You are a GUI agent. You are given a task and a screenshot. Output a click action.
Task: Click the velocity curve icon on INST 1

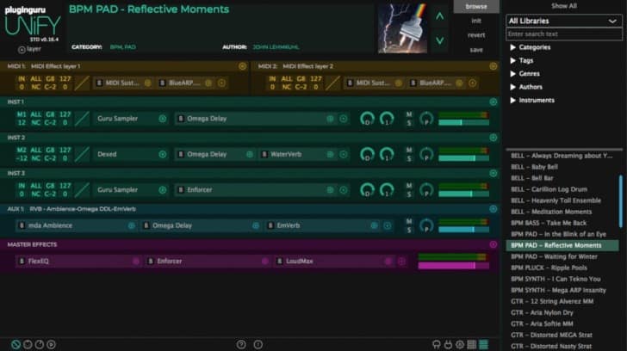tap(82, 118)
